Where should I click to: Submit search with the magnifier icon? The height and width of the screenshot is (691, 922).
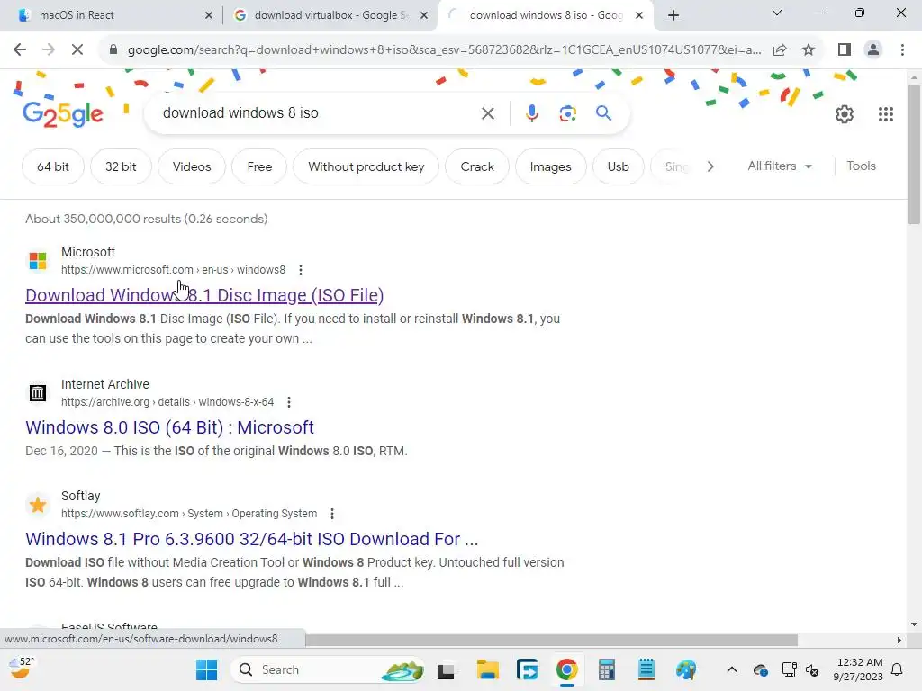(x=603, y=112)
